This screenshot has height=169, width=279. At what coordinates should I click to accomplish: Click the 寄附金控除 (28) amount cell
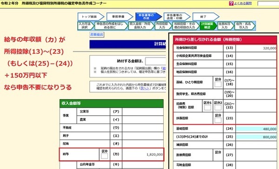pyautogui.click(x=256, y=165)
